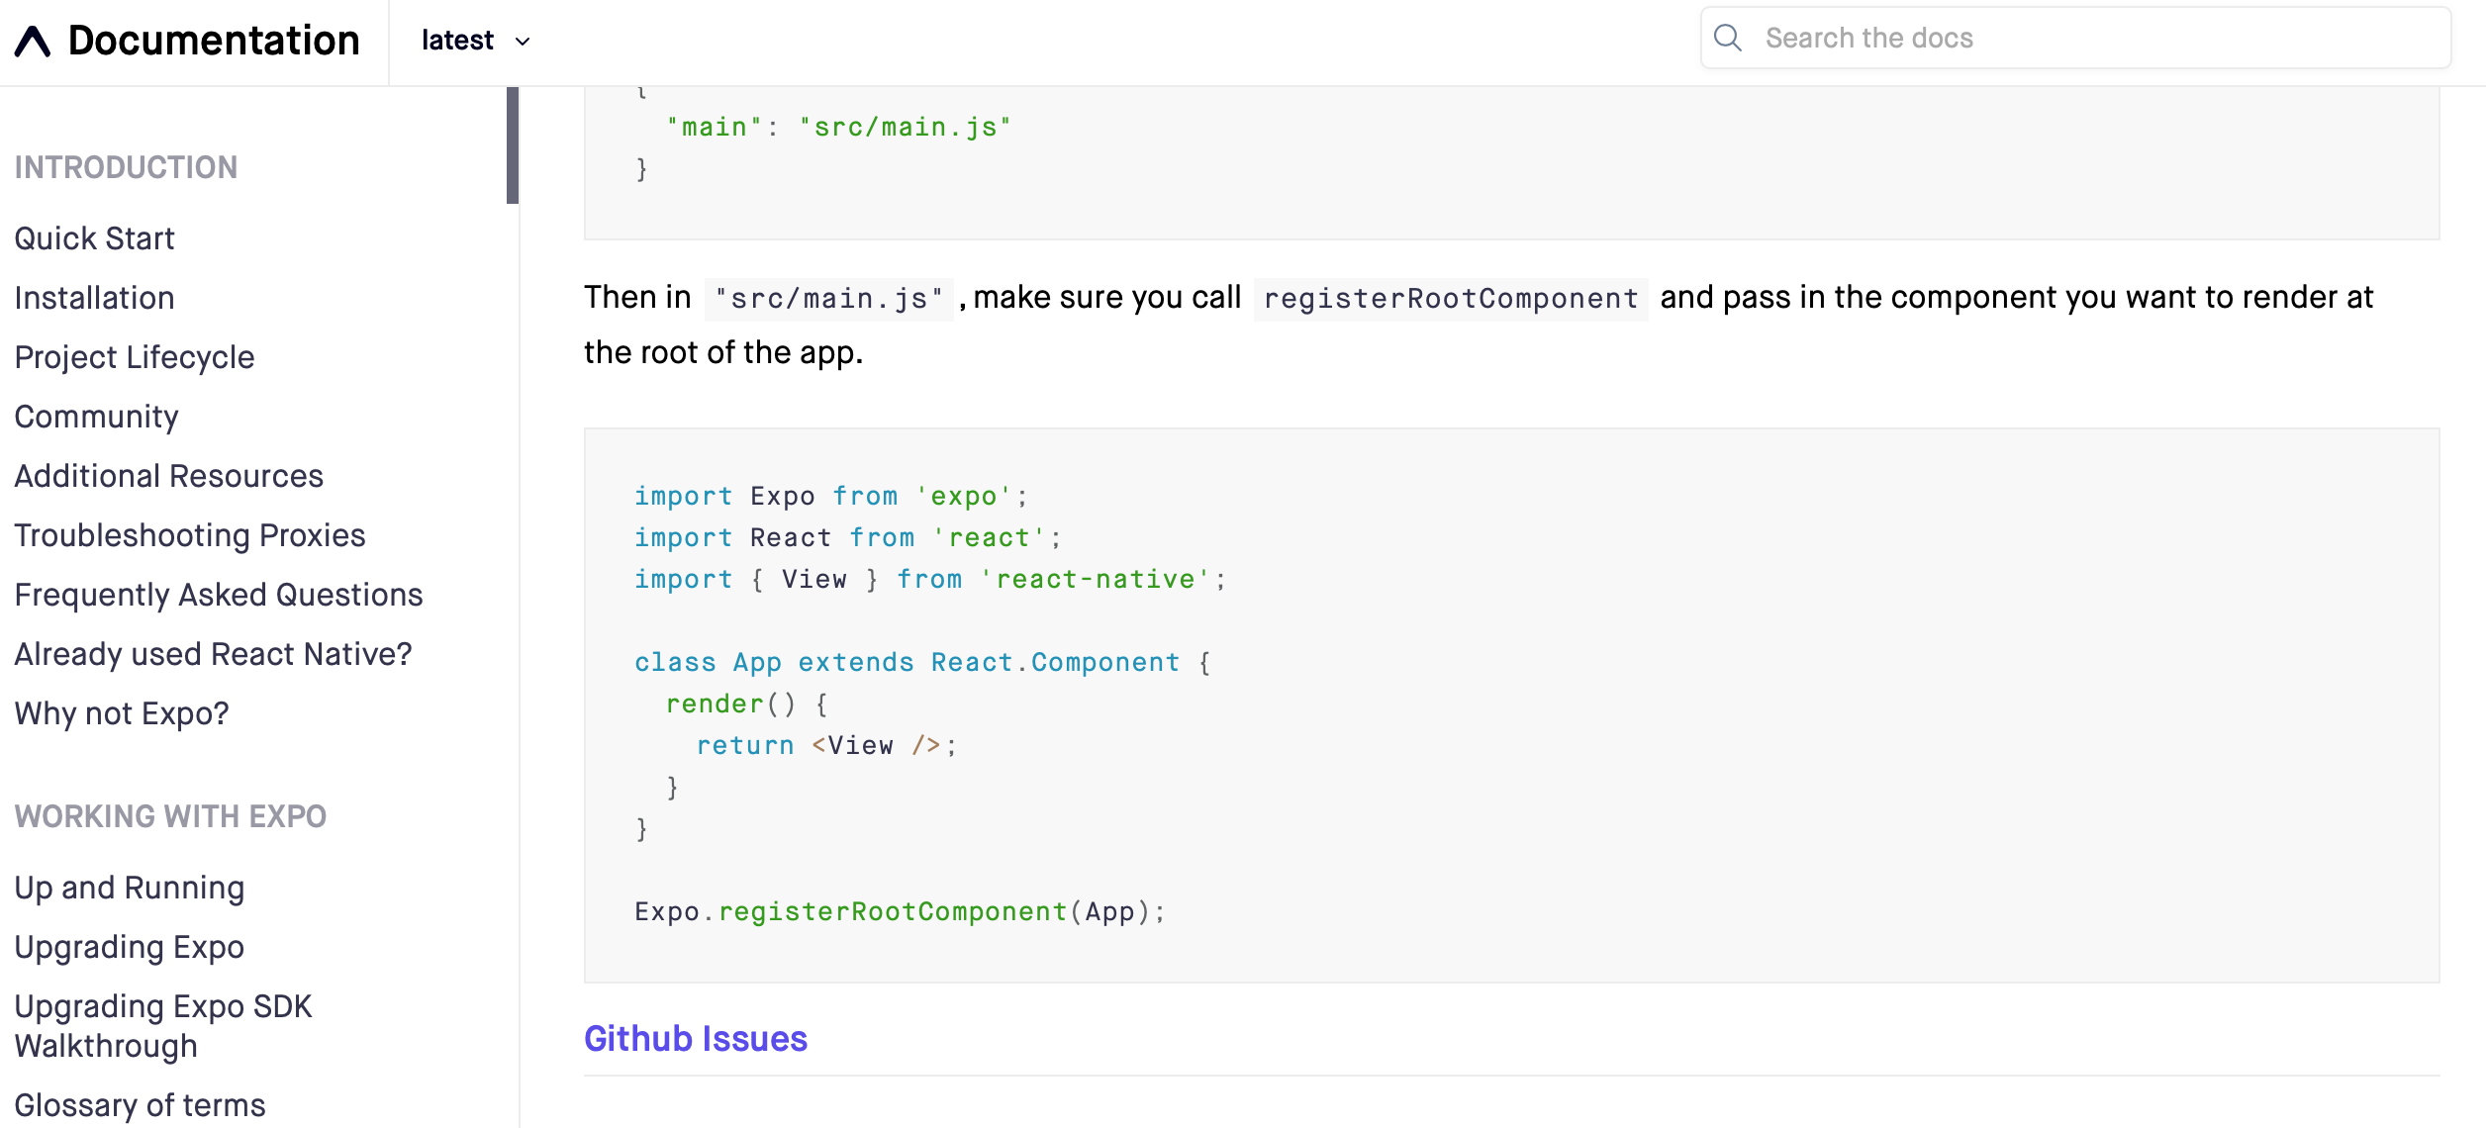View Additional Resources
Image resolution: width=2486 pixels, height=1128 pixels.
168,476
